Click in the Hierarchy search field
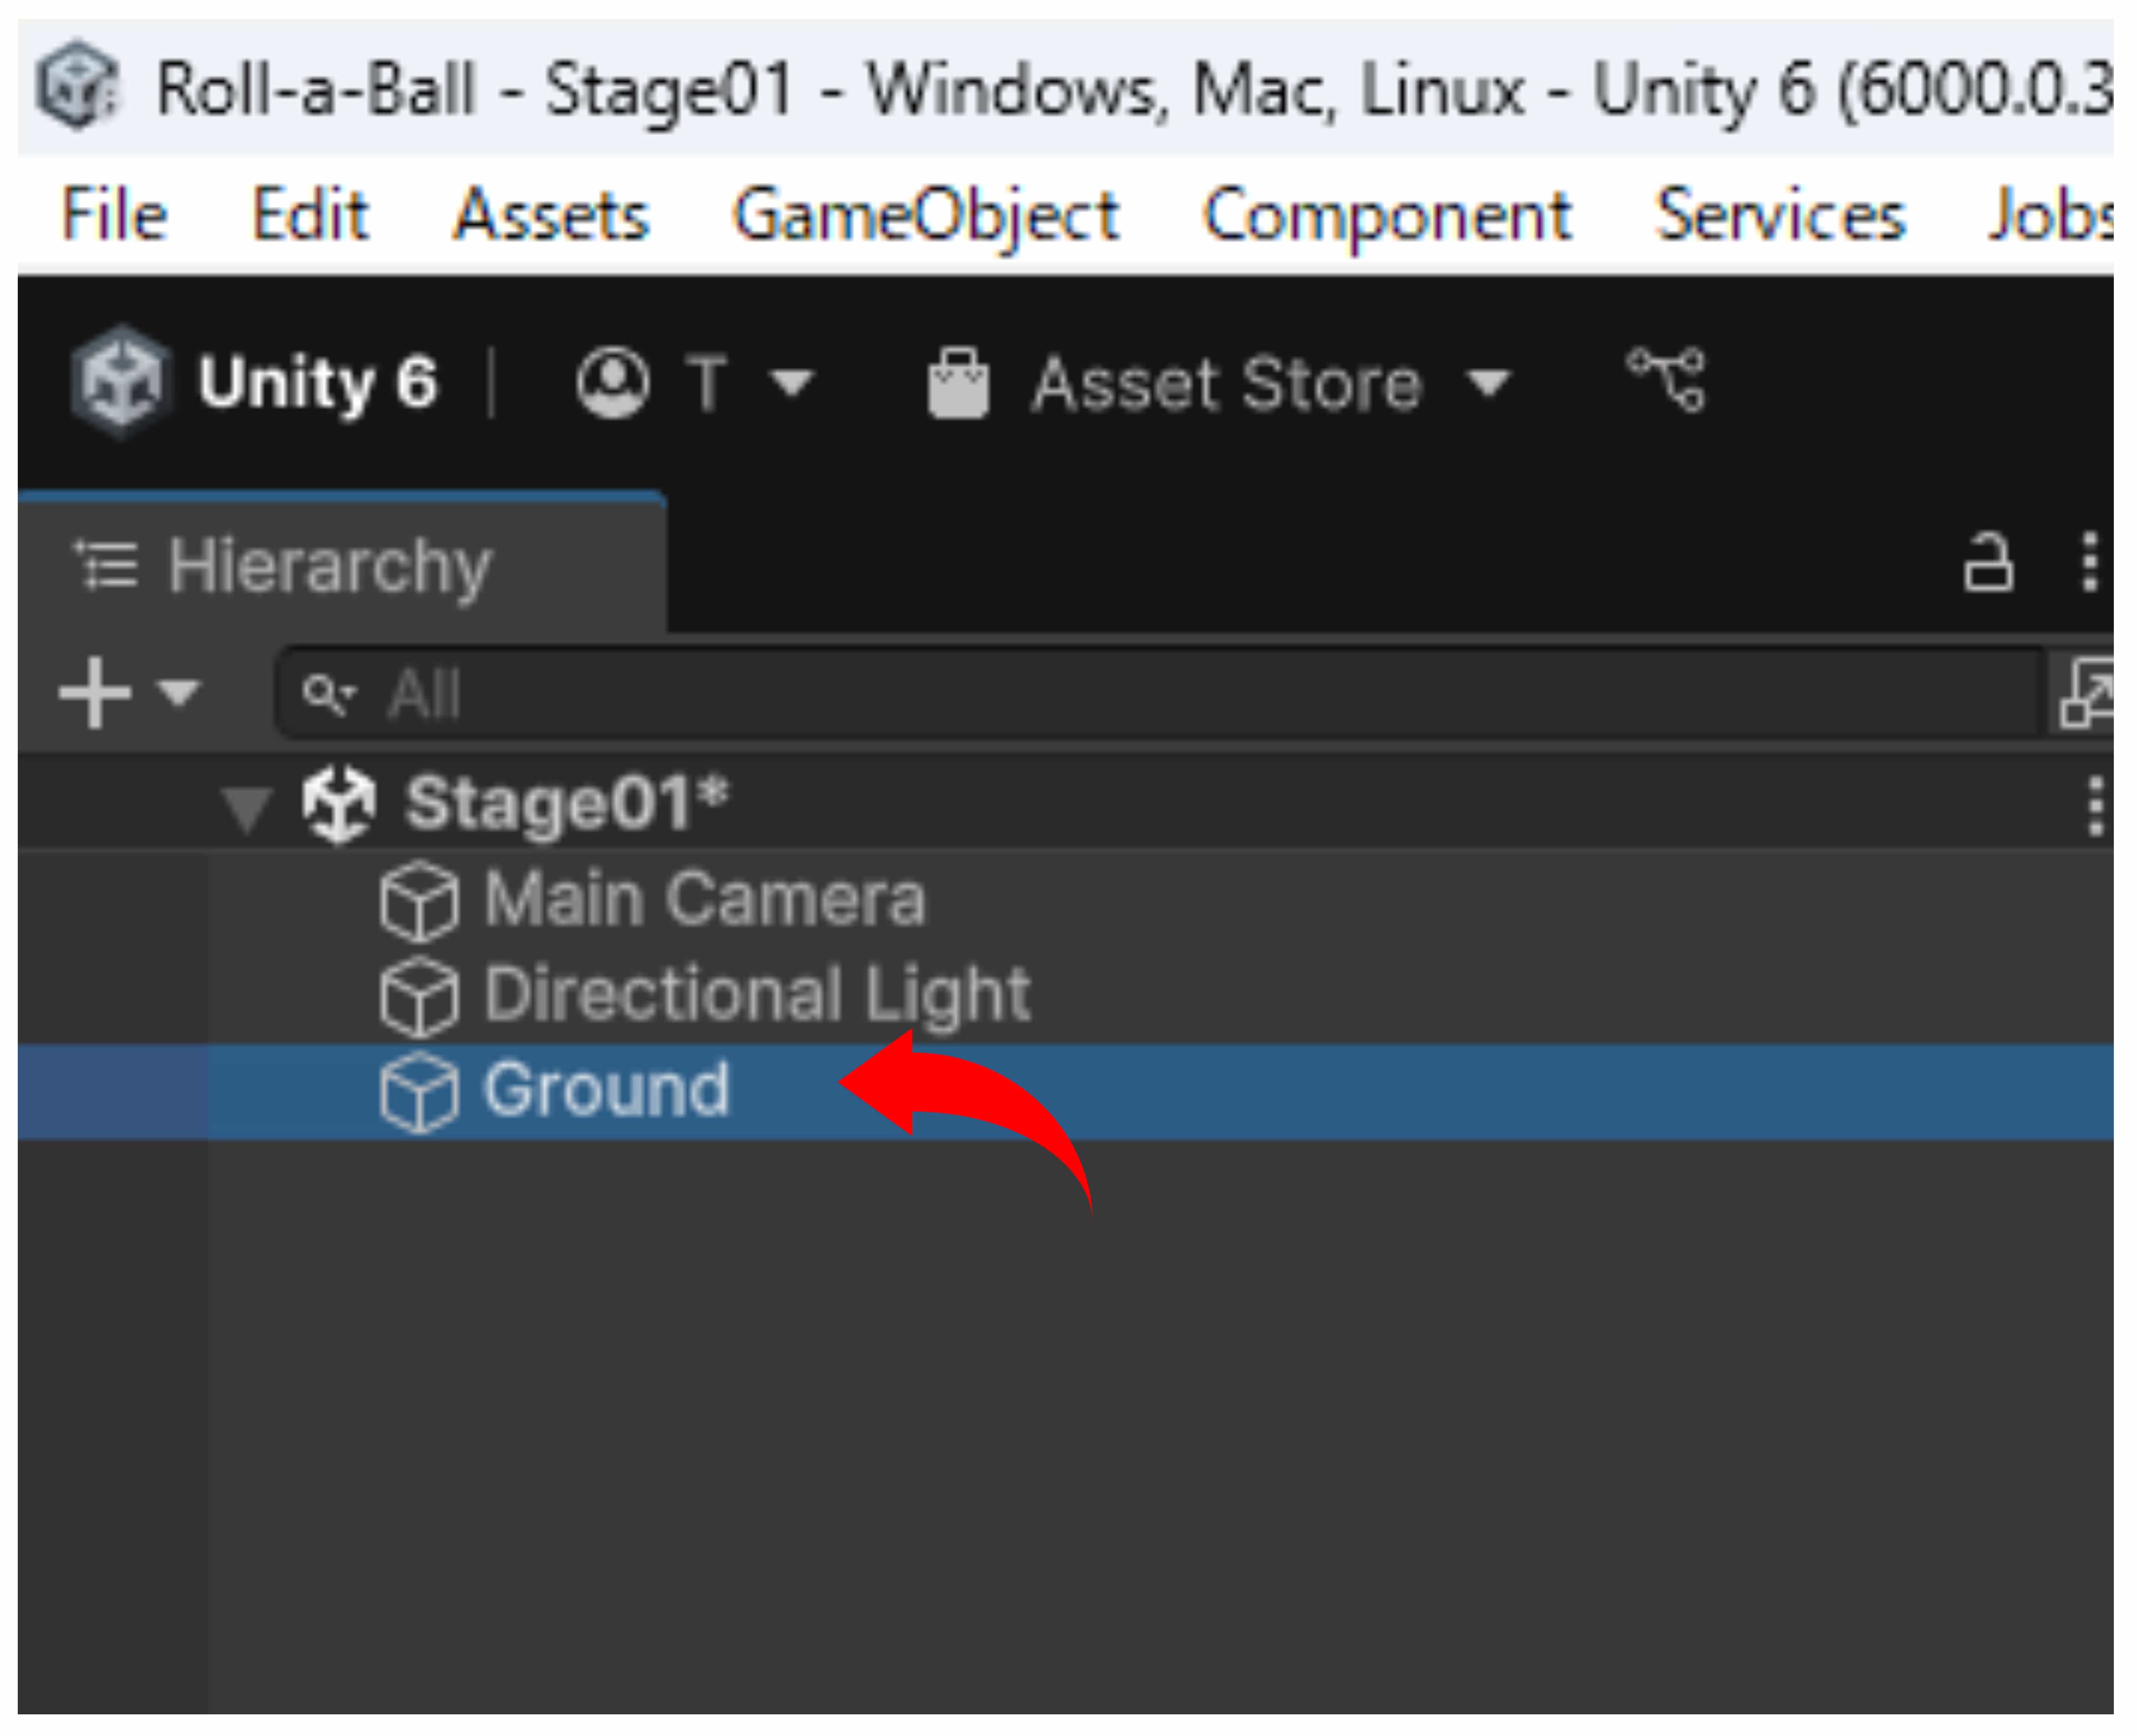2137x1736 pixels. 1100,694
